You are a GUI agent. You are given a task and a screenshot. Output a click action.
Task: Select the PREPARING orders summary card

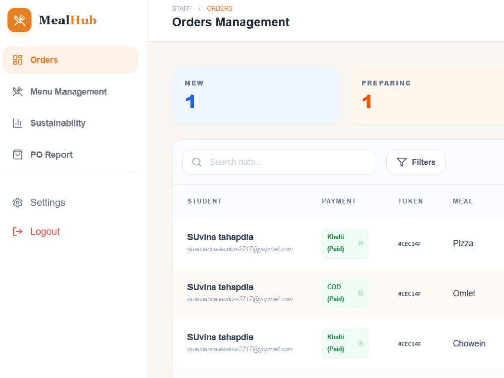pos(426,95)
